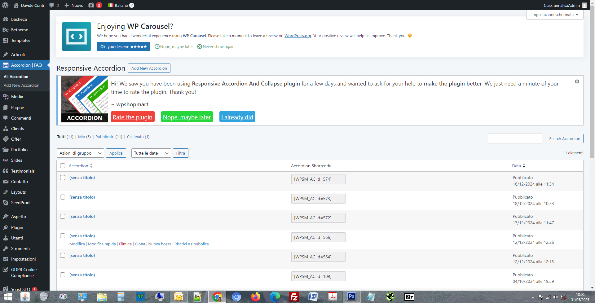The height and width of the screenshot is (303, 595).
Task: Click the Applica button
Action: 116,153
